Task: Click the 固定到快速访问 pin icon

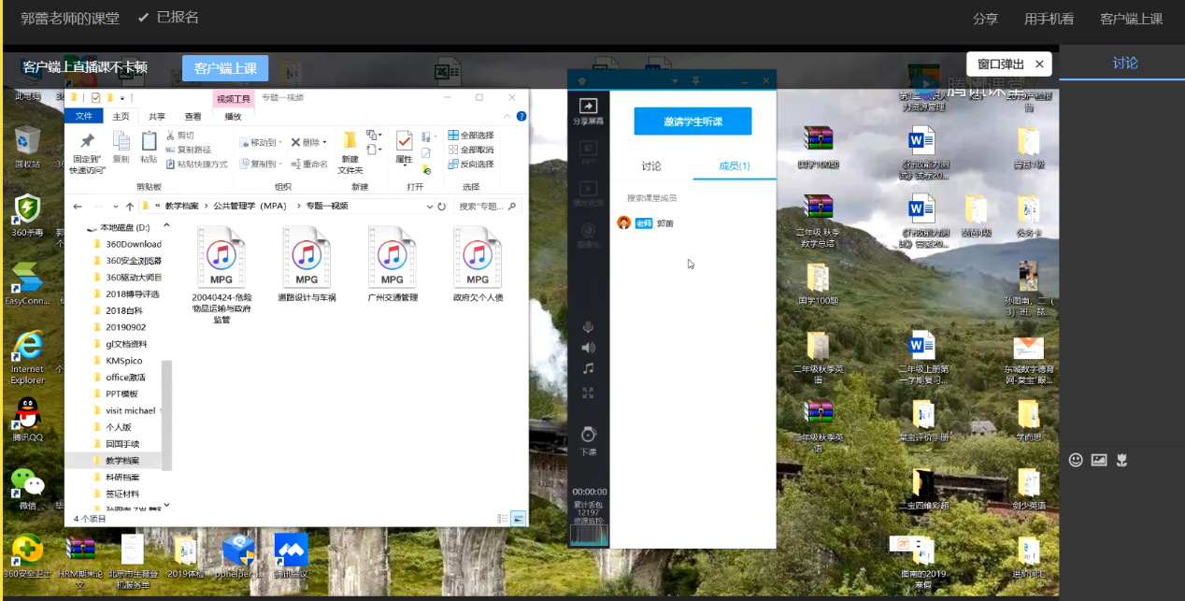Action: 88,141
